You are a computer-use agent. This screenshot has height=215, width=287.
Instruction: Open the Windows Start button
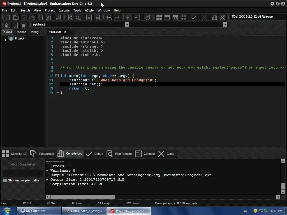click(x=7, y=211)
